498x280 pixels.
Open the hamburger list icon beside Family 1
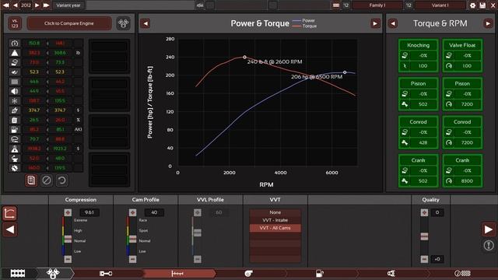[x=336, y=5]
